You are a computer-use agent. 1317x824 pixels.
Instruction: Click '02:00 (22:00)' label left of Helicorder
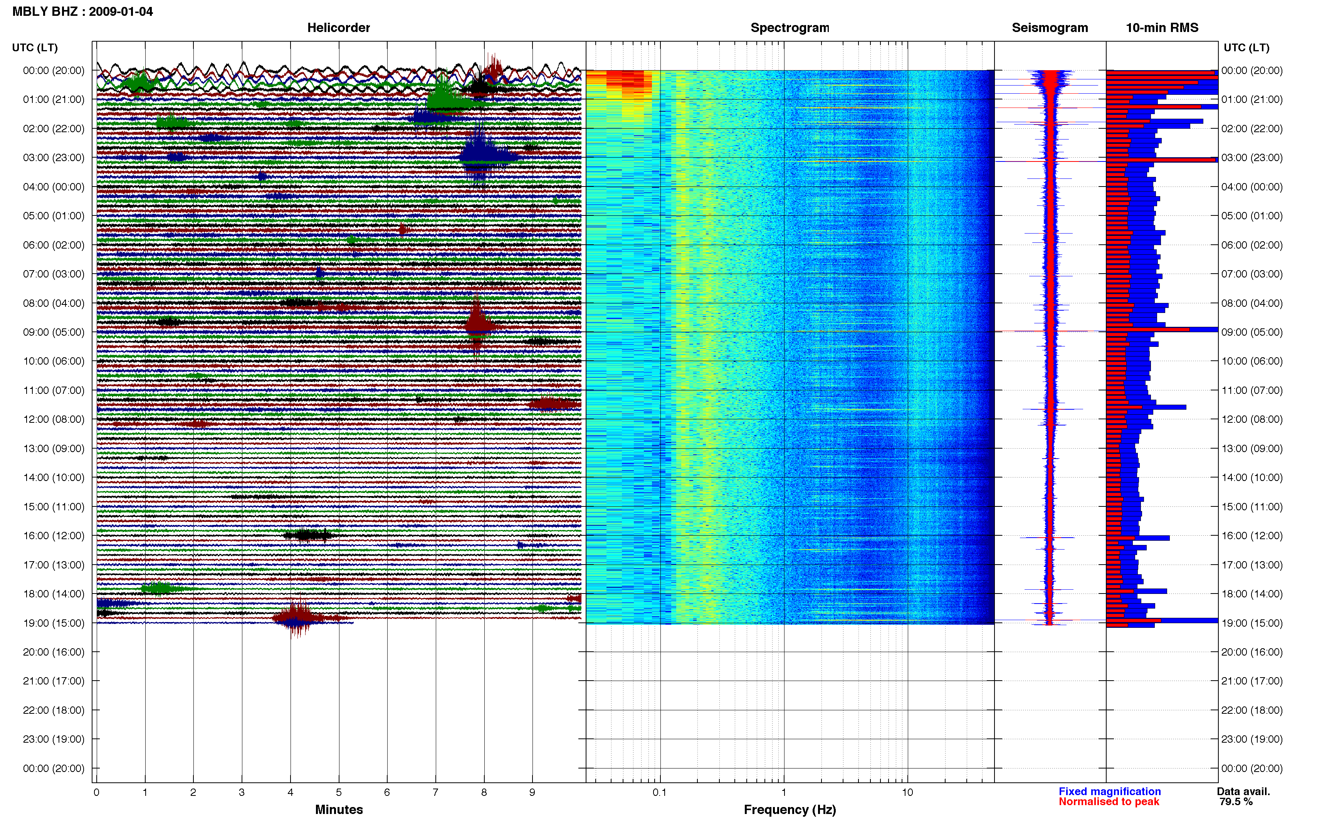click(x=54, y=129)
